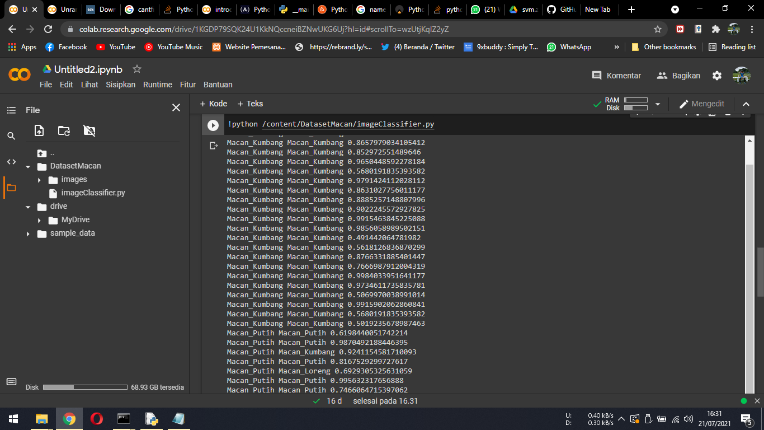Open the Runtime menu
The height and width of the screenshot is (430, 764).
pos(157,85)
